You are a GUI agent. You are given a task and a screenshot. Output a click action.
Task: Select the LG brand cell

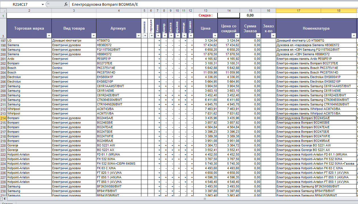[29, 40]
